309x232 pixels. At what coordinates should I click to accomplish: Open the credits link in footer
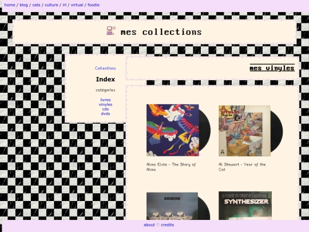[167, 225]
